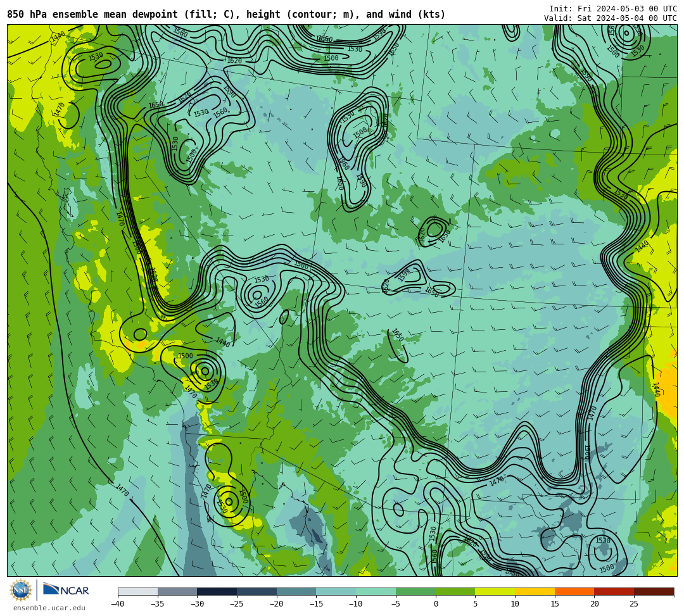684x616 pixels.
Task: Open the ensemble.ucar.edu link text
Action: [49, 608]
